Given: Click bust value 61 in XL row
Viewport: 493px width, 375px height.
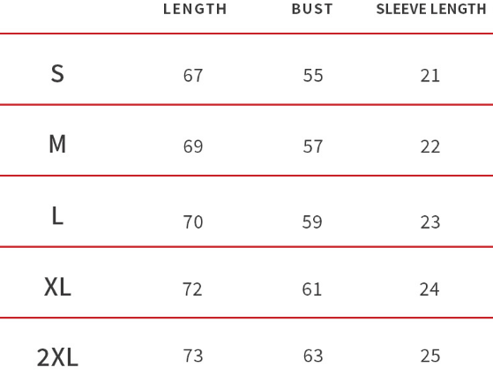Looking at the screenshot, I should [x=312, y=289].
